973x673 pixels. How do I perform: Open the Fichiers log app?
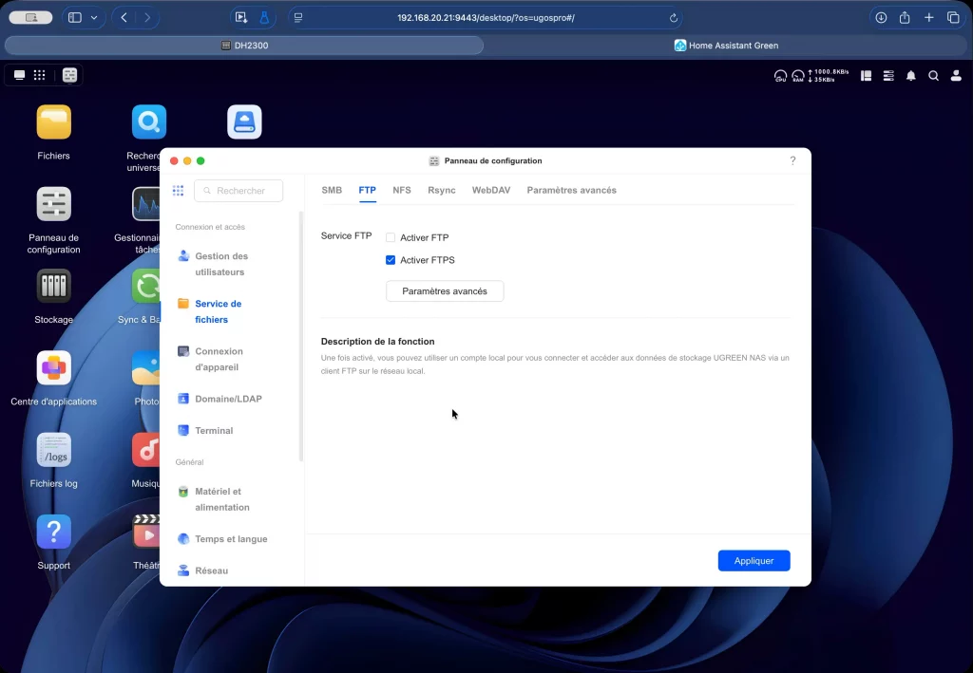point(53,450)
